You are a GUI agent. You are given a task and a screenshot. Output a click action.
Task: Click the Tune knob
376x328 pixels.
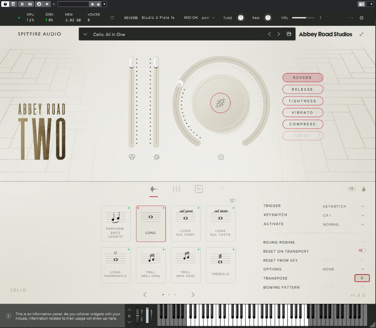pyautogui.click(x=241, y=18)
